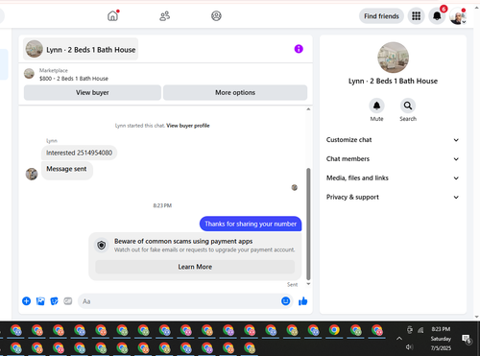
Task: Expand Privacy & support section
Action: (393, 197)
